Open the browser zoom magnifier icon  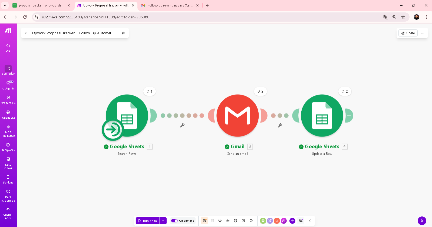click(x=394, y=17)
